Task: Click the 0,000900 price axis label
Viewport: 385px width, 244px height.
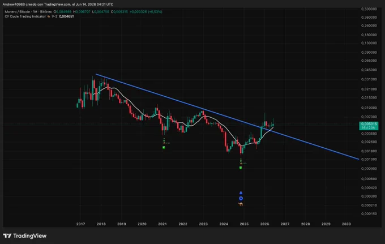Action: click(369, 169)
